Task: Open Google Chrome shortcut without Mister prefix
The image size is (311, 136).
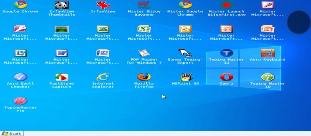Action: [20, 5]
